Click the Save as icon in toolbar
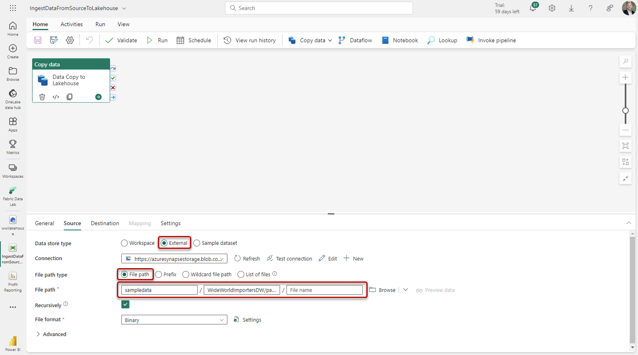638x355 pixels. (x=54, y=40)
